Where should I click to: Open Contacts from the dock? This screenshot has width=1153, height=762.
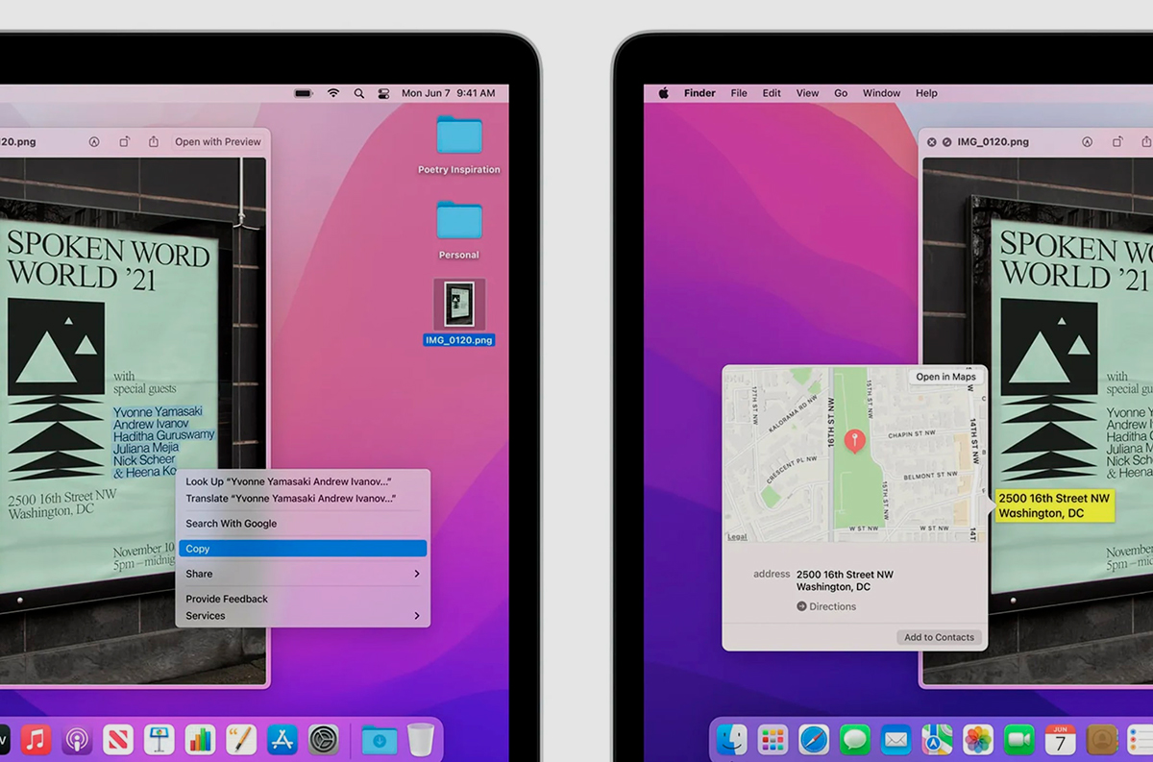(x=1101, y=739)
